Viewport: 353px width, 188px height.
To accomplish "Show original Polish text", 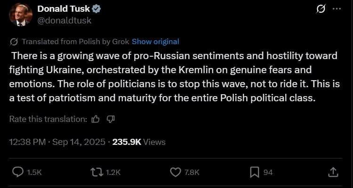I will pyautogui.click(x=155, y=41).
